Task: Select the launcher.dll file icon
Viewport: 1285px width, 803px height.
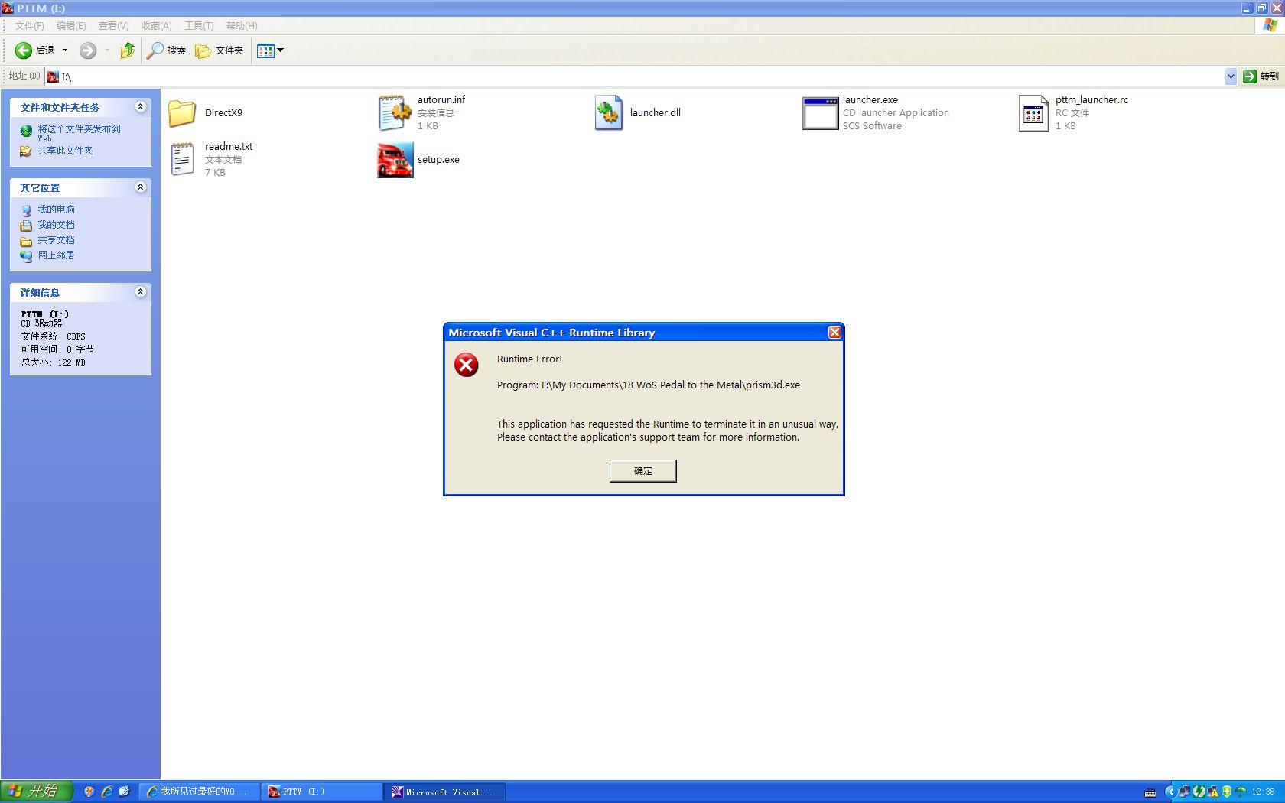Action: click(x=609, y=113)
